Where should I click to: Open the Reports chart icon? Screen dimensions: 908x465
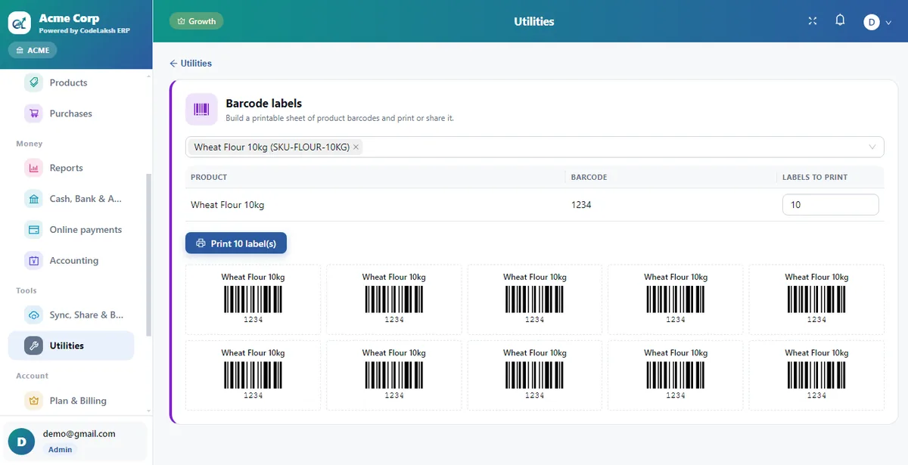pos(33,168)
